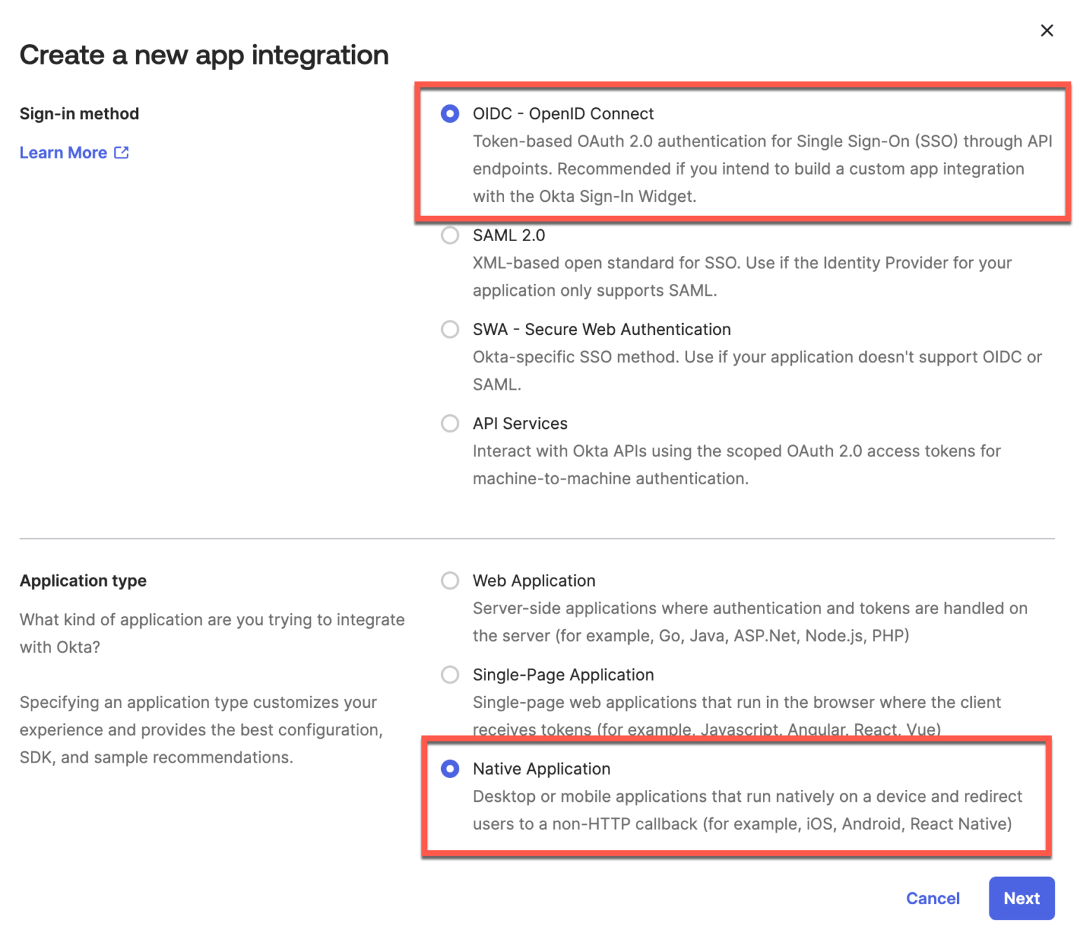The image size is (1077, 942).
Task: Cancel creating the app integration
Action: [x=933, y=898]
